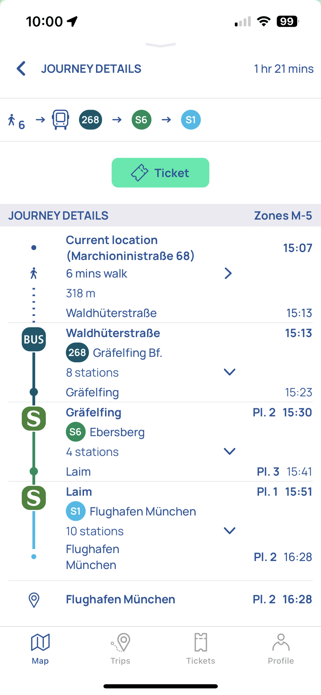Tap the bus icon in route summary
The image size is (321, 695).
pos(60,119)
